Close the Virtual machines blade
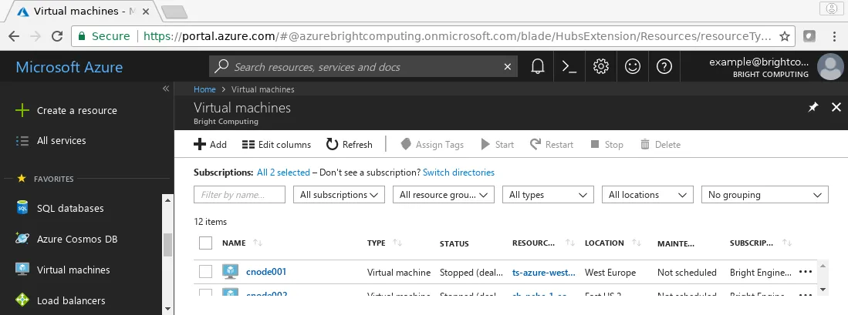Image resolution: width=848 pixels, height=315 pixels. (x=836, y=107)
